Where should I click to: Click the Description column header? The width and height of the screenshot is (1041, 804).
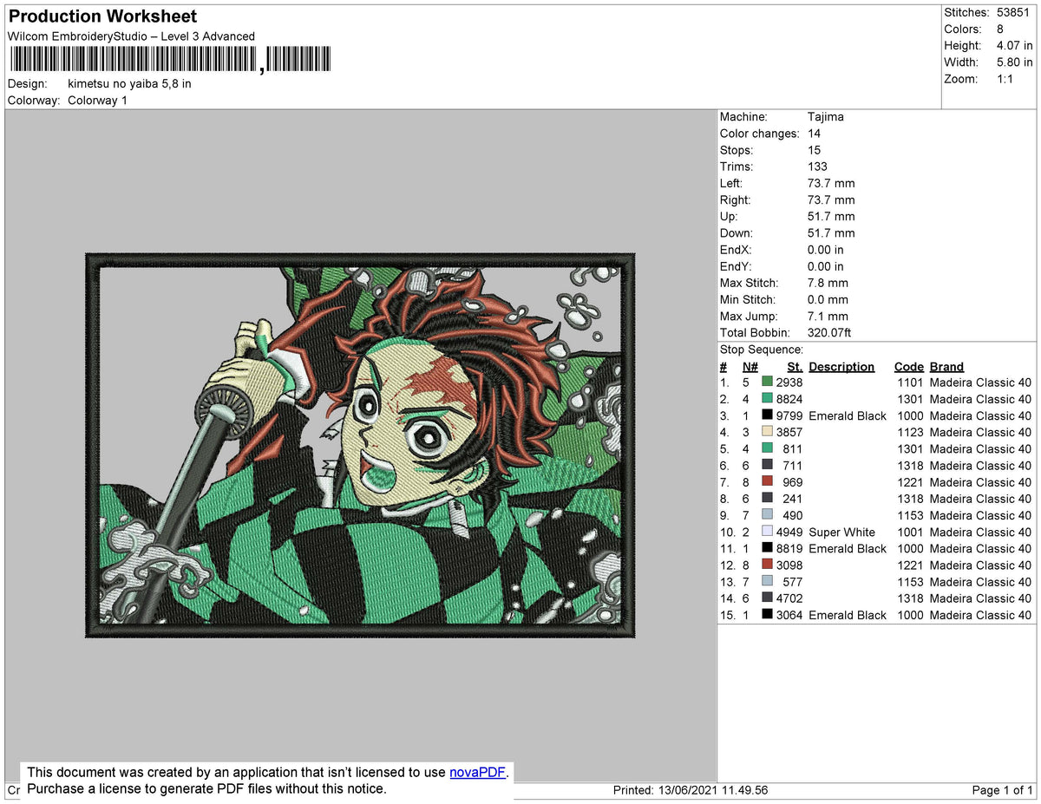pos(841,366)
